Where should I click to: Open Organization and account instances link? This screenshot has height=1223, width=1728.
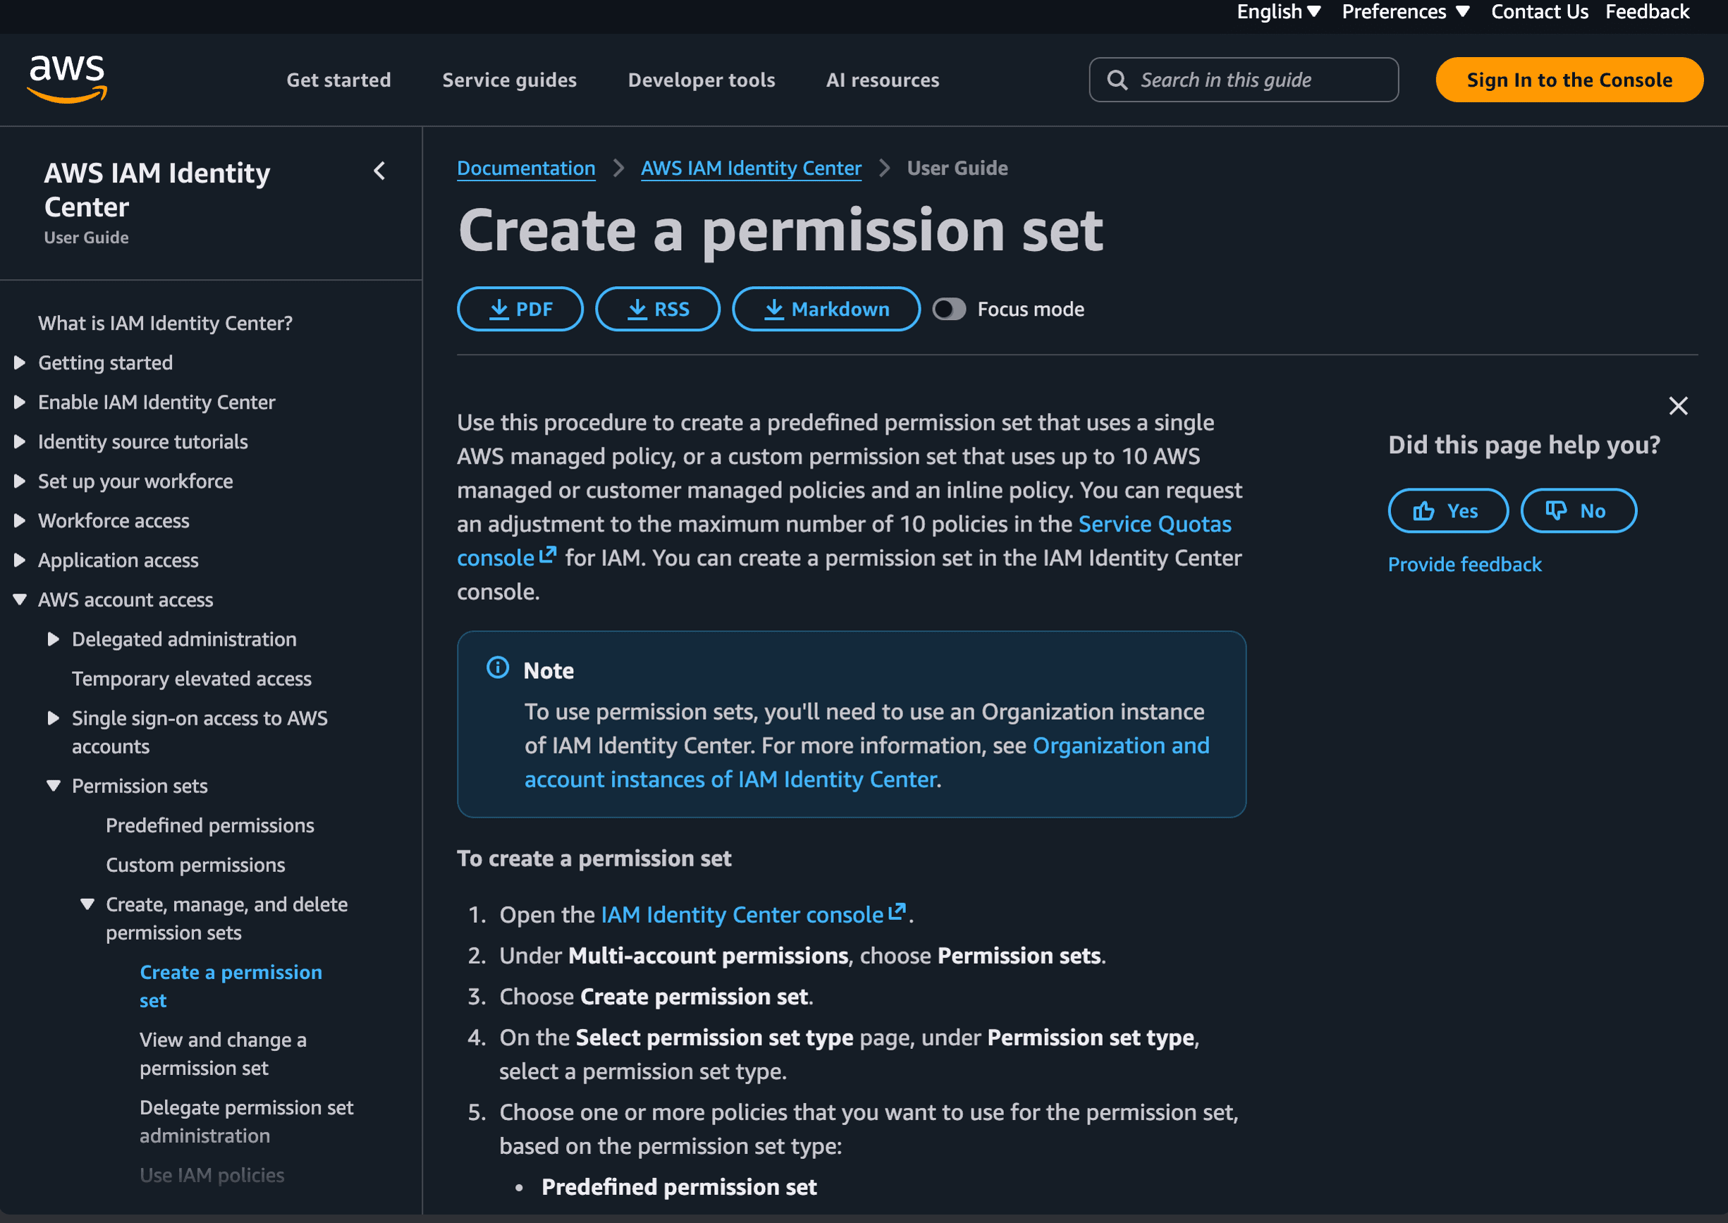[x=866, y=762]
